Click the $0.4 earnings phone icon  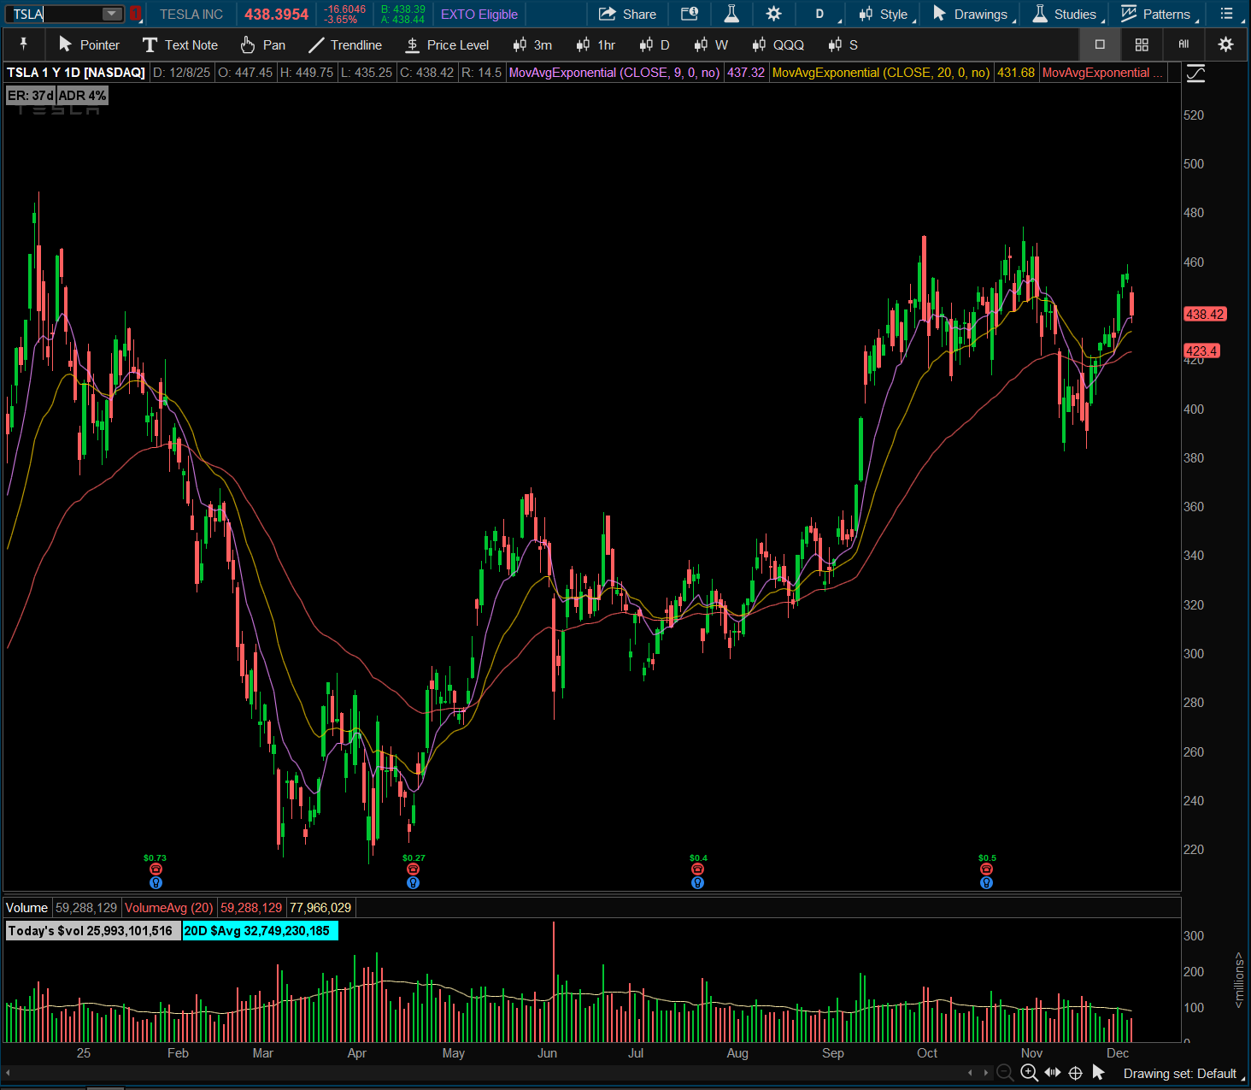(x=698, y=869)
